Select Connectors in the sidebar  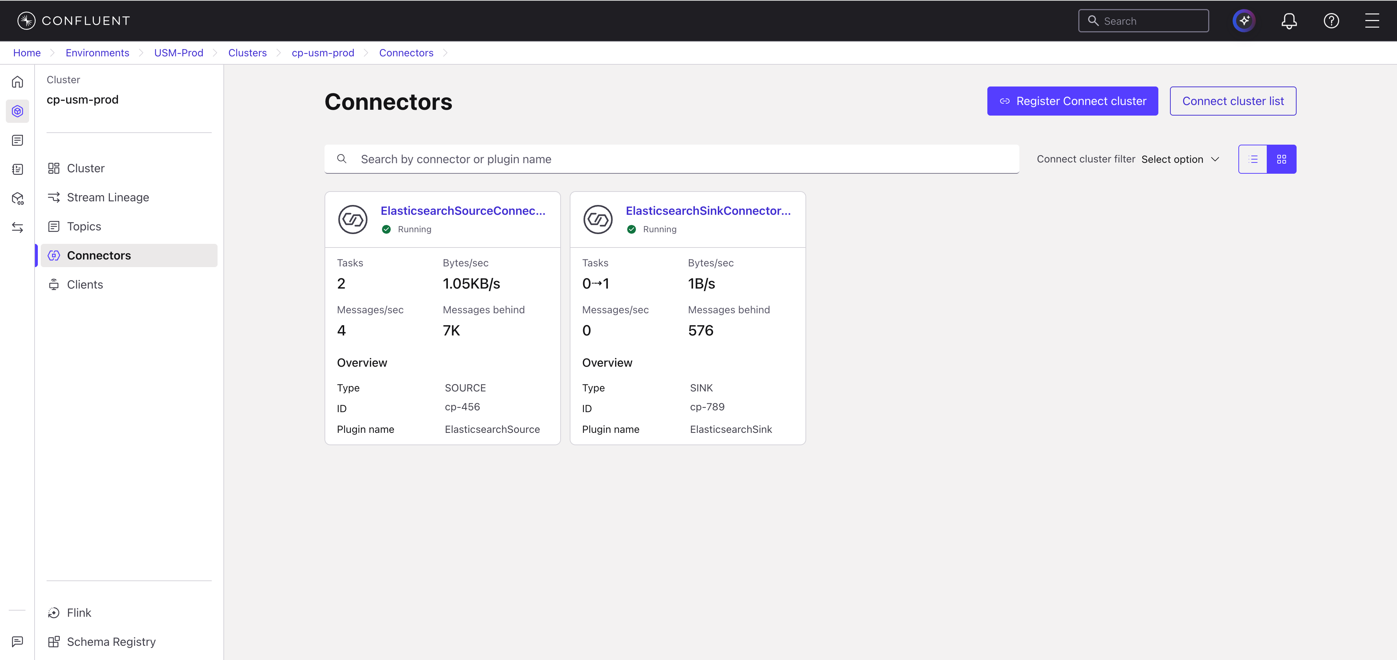(129, 255)
